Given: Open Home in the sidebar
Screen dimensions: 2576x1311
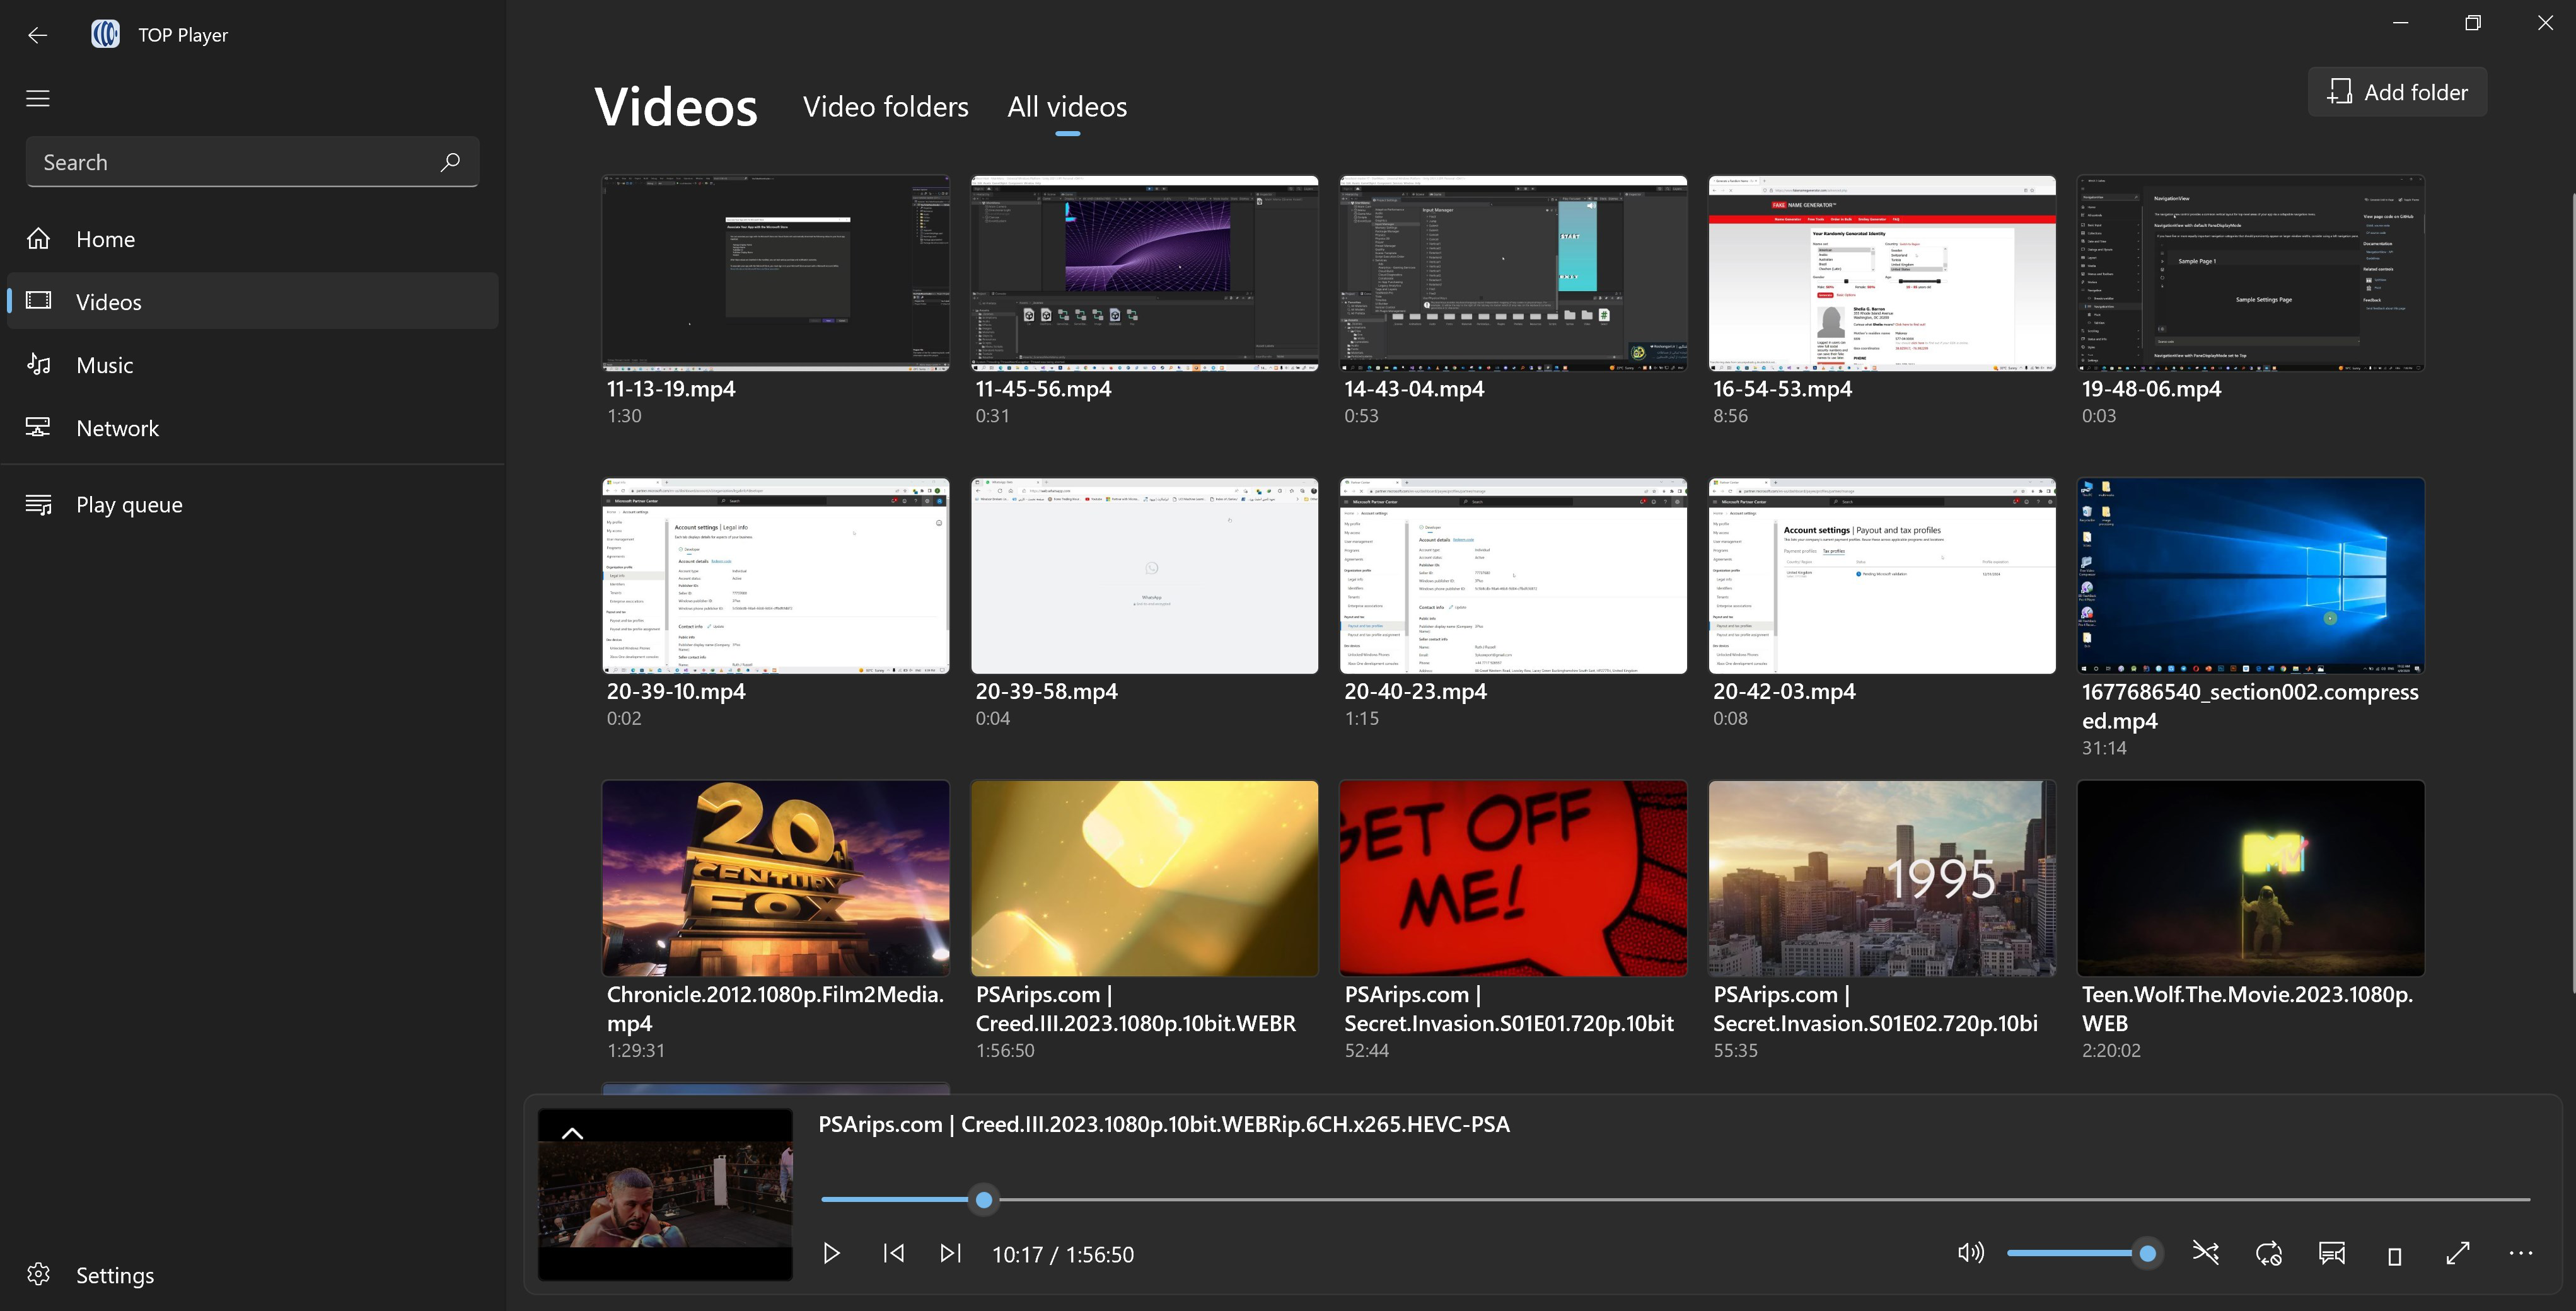Looking at the screenshot, I should (252, 239).
